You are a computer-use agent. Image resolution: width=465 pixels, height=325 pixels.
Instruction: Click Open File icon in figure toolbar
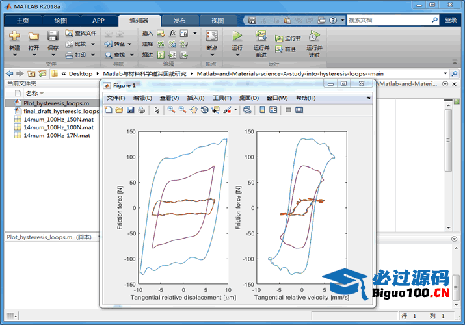tap(119, 110)
